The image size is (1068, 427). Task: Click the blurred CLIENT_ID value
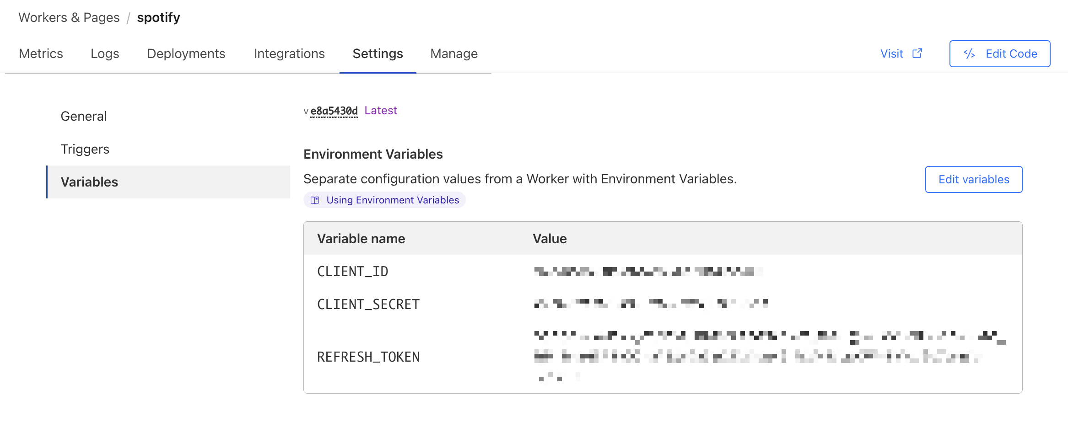648,272
